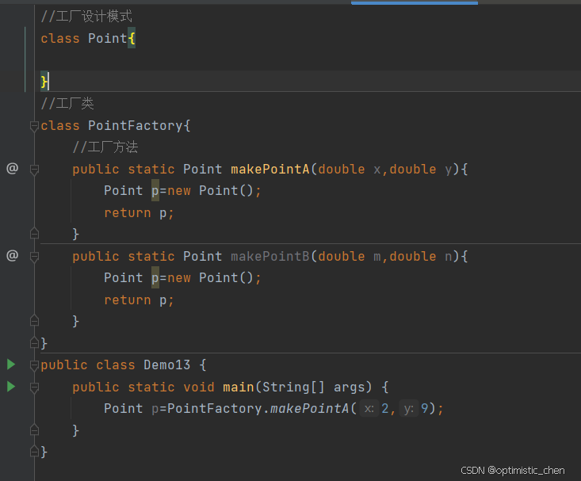Click the fold end marker closing main method

[x=34, y=429]
